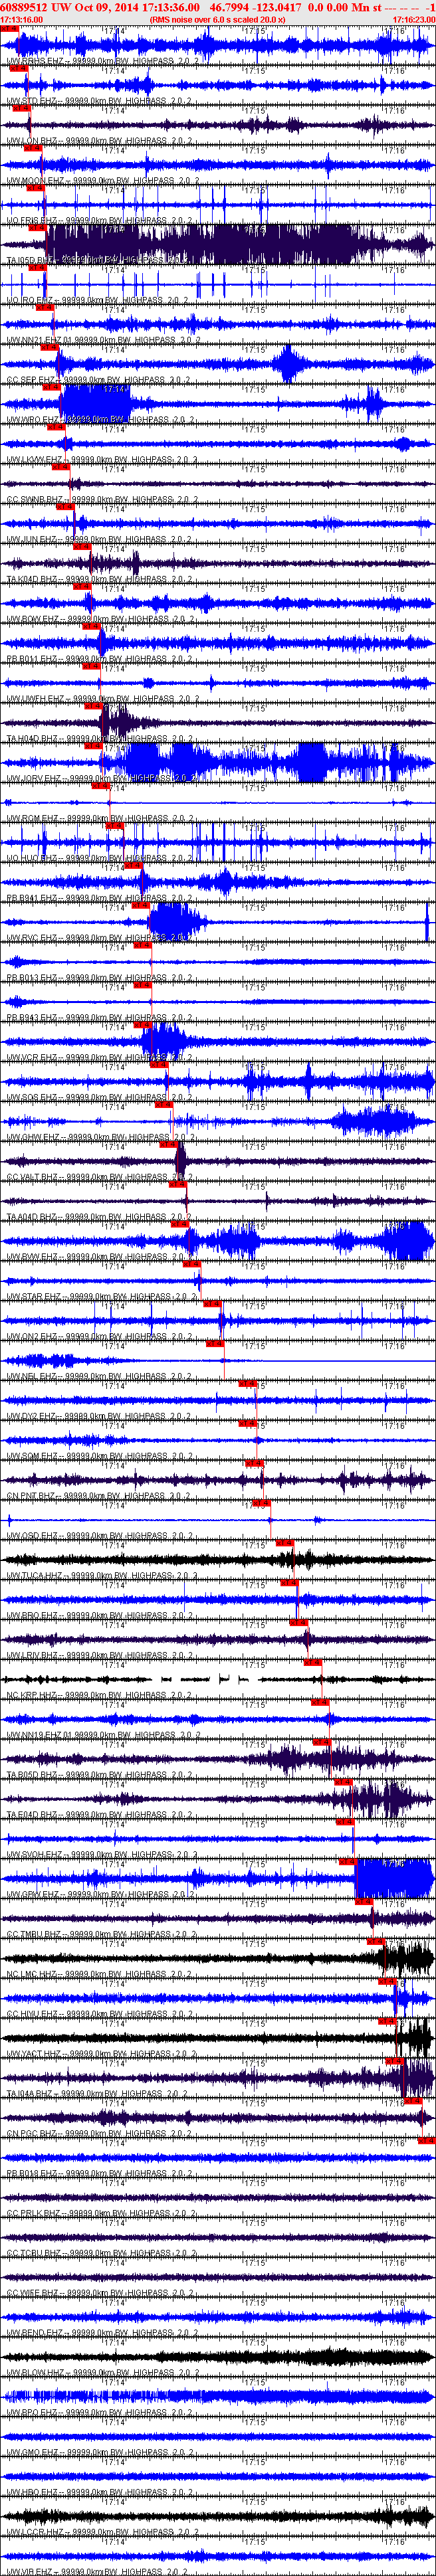Select the PB.B941 EHZ station label

tap(100, 898)
